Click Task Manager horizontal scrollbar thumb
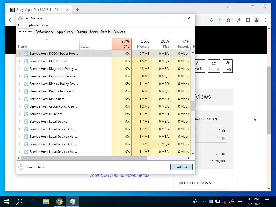 click(84, 158)
